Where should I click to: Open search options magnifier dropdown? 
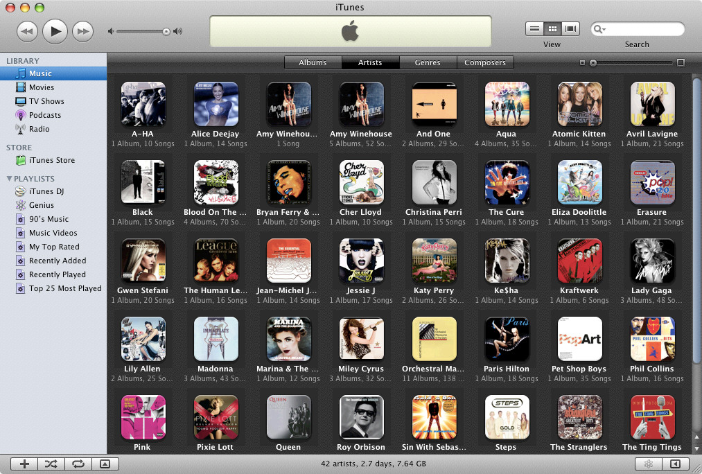(x=599, y=30)
